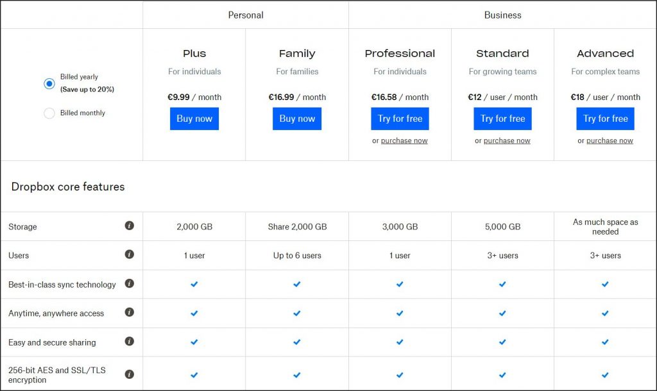Open purchase now link under Professional
This screenshot has height=391, width=657.
pos(404,140)
